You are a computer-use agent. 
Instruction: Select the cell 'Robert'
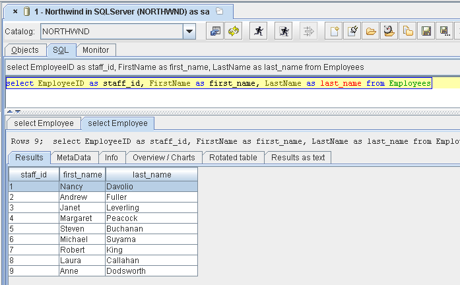click(x=82, y=250)
